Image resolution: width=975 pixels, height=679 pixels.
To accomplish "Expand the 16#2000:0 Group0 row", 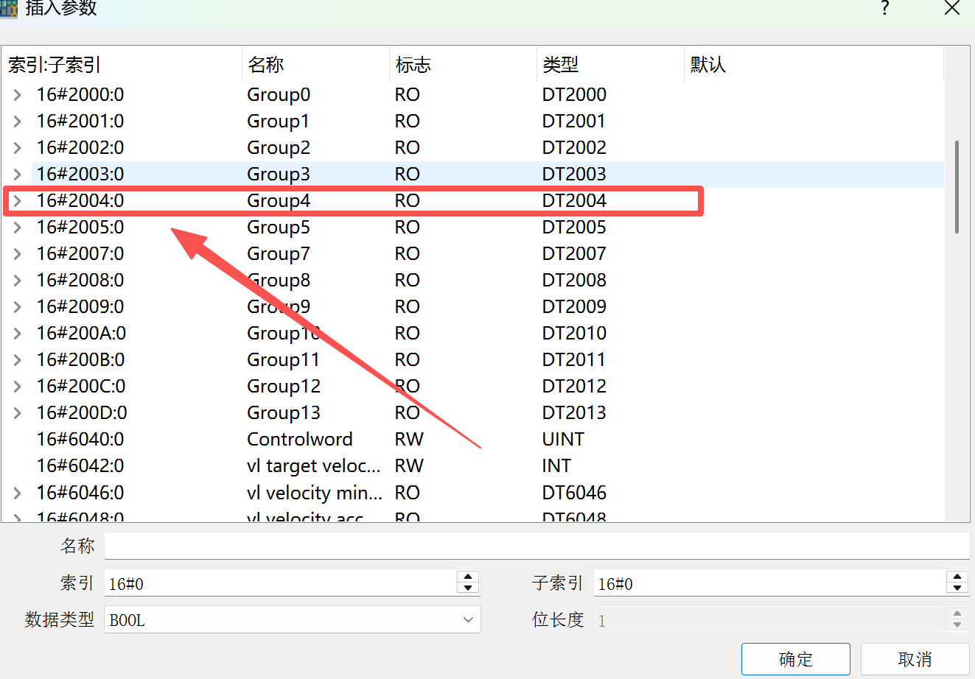I will coord(17,95).
